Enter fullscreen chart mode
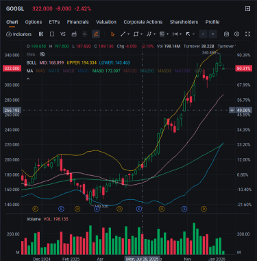The width and height of the screenshot is (257, 261). 247,34
